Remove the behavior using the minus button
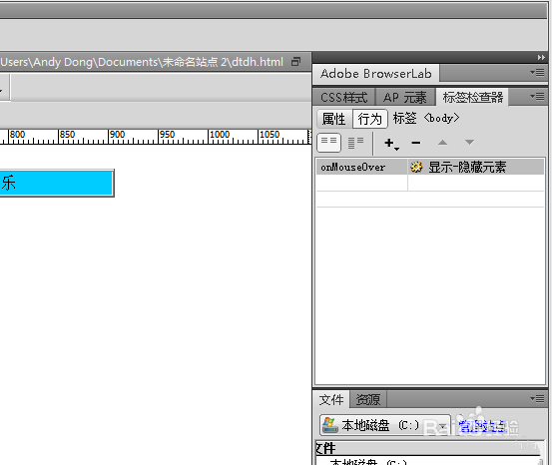 416,143
